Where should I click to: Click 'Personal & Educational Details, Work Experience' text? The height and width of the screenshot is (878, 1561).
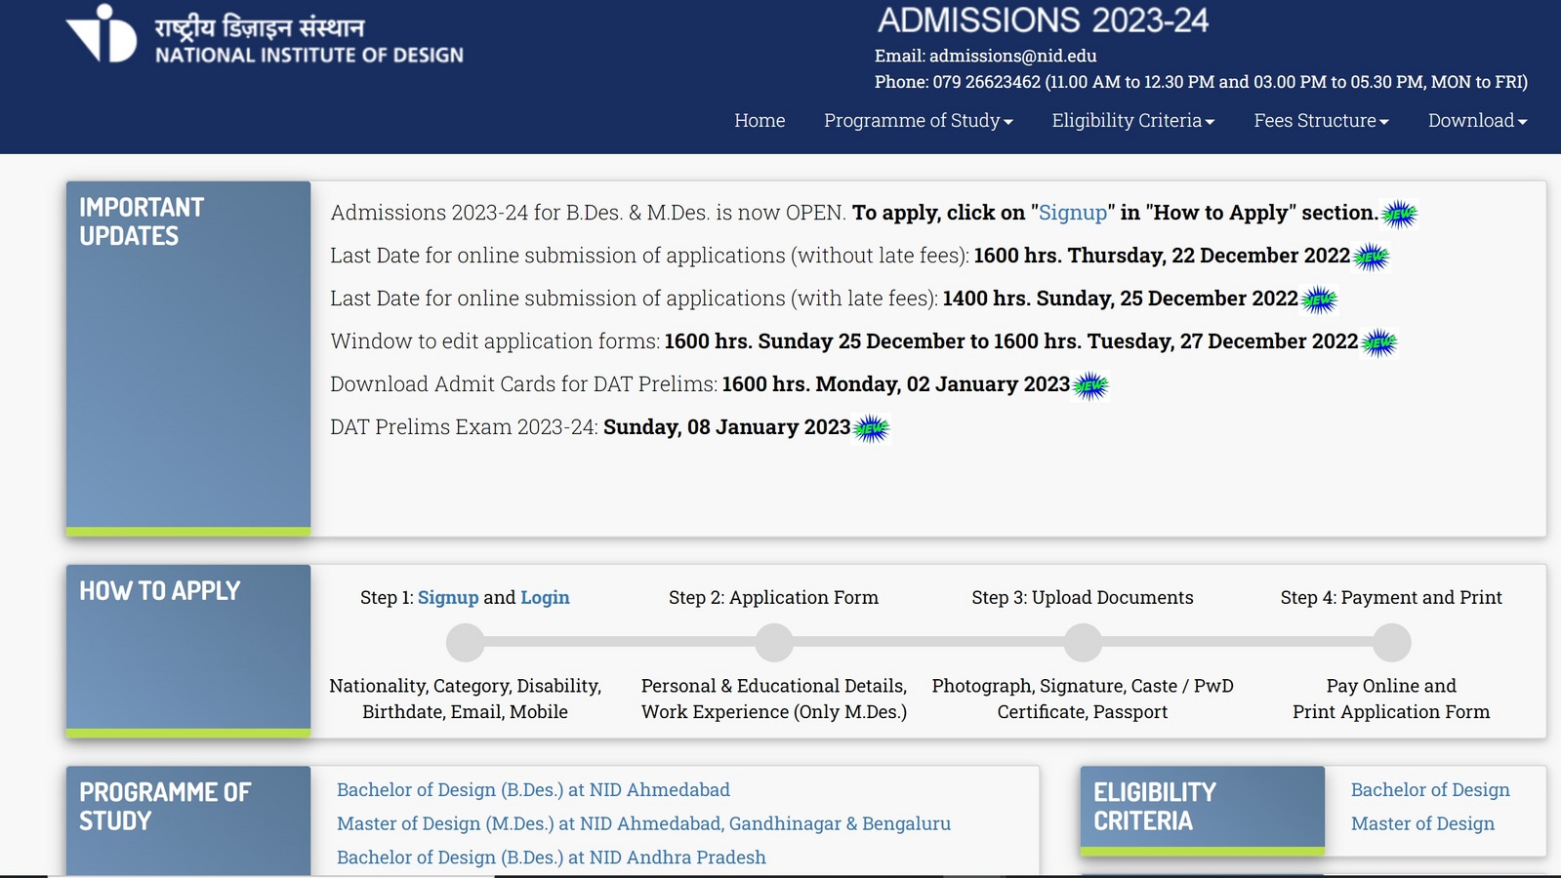(774, 698)
